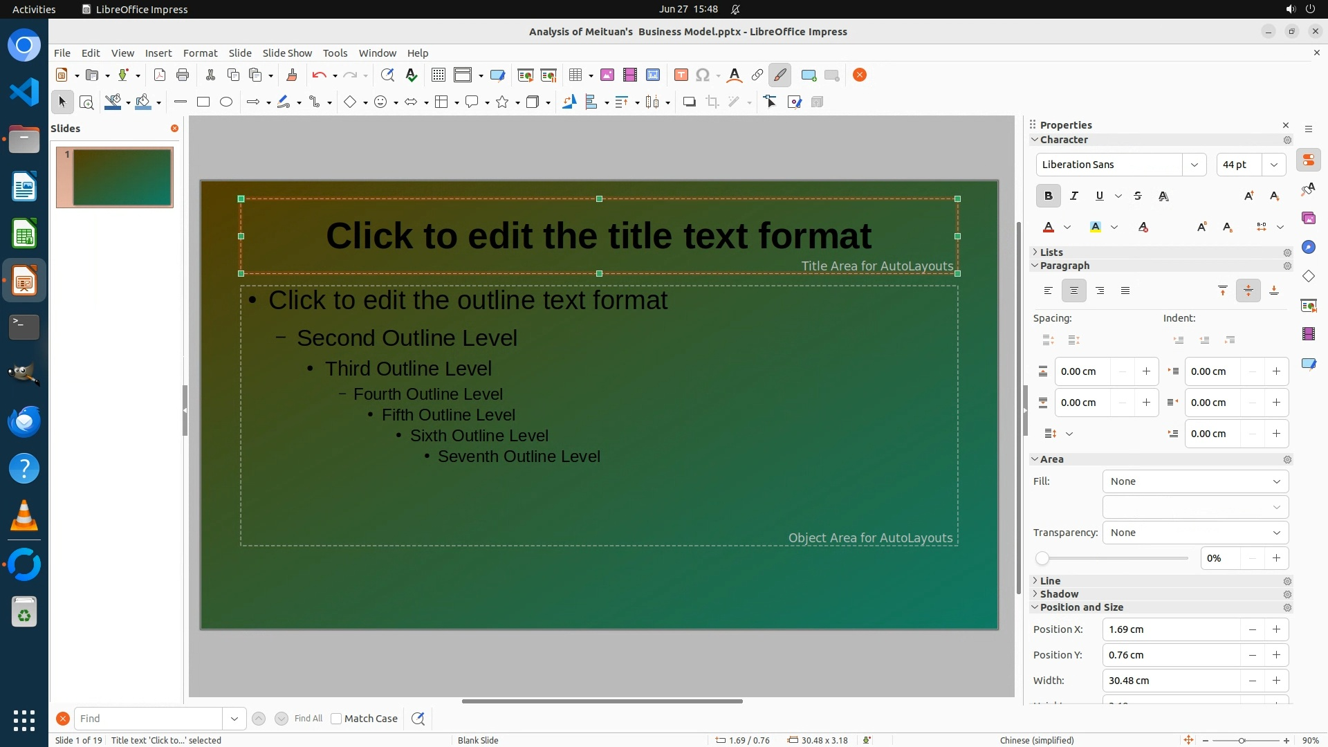The image size is (1328, 747).
Task: Click Close Master View red button
Action: click(x=860, y=75)
